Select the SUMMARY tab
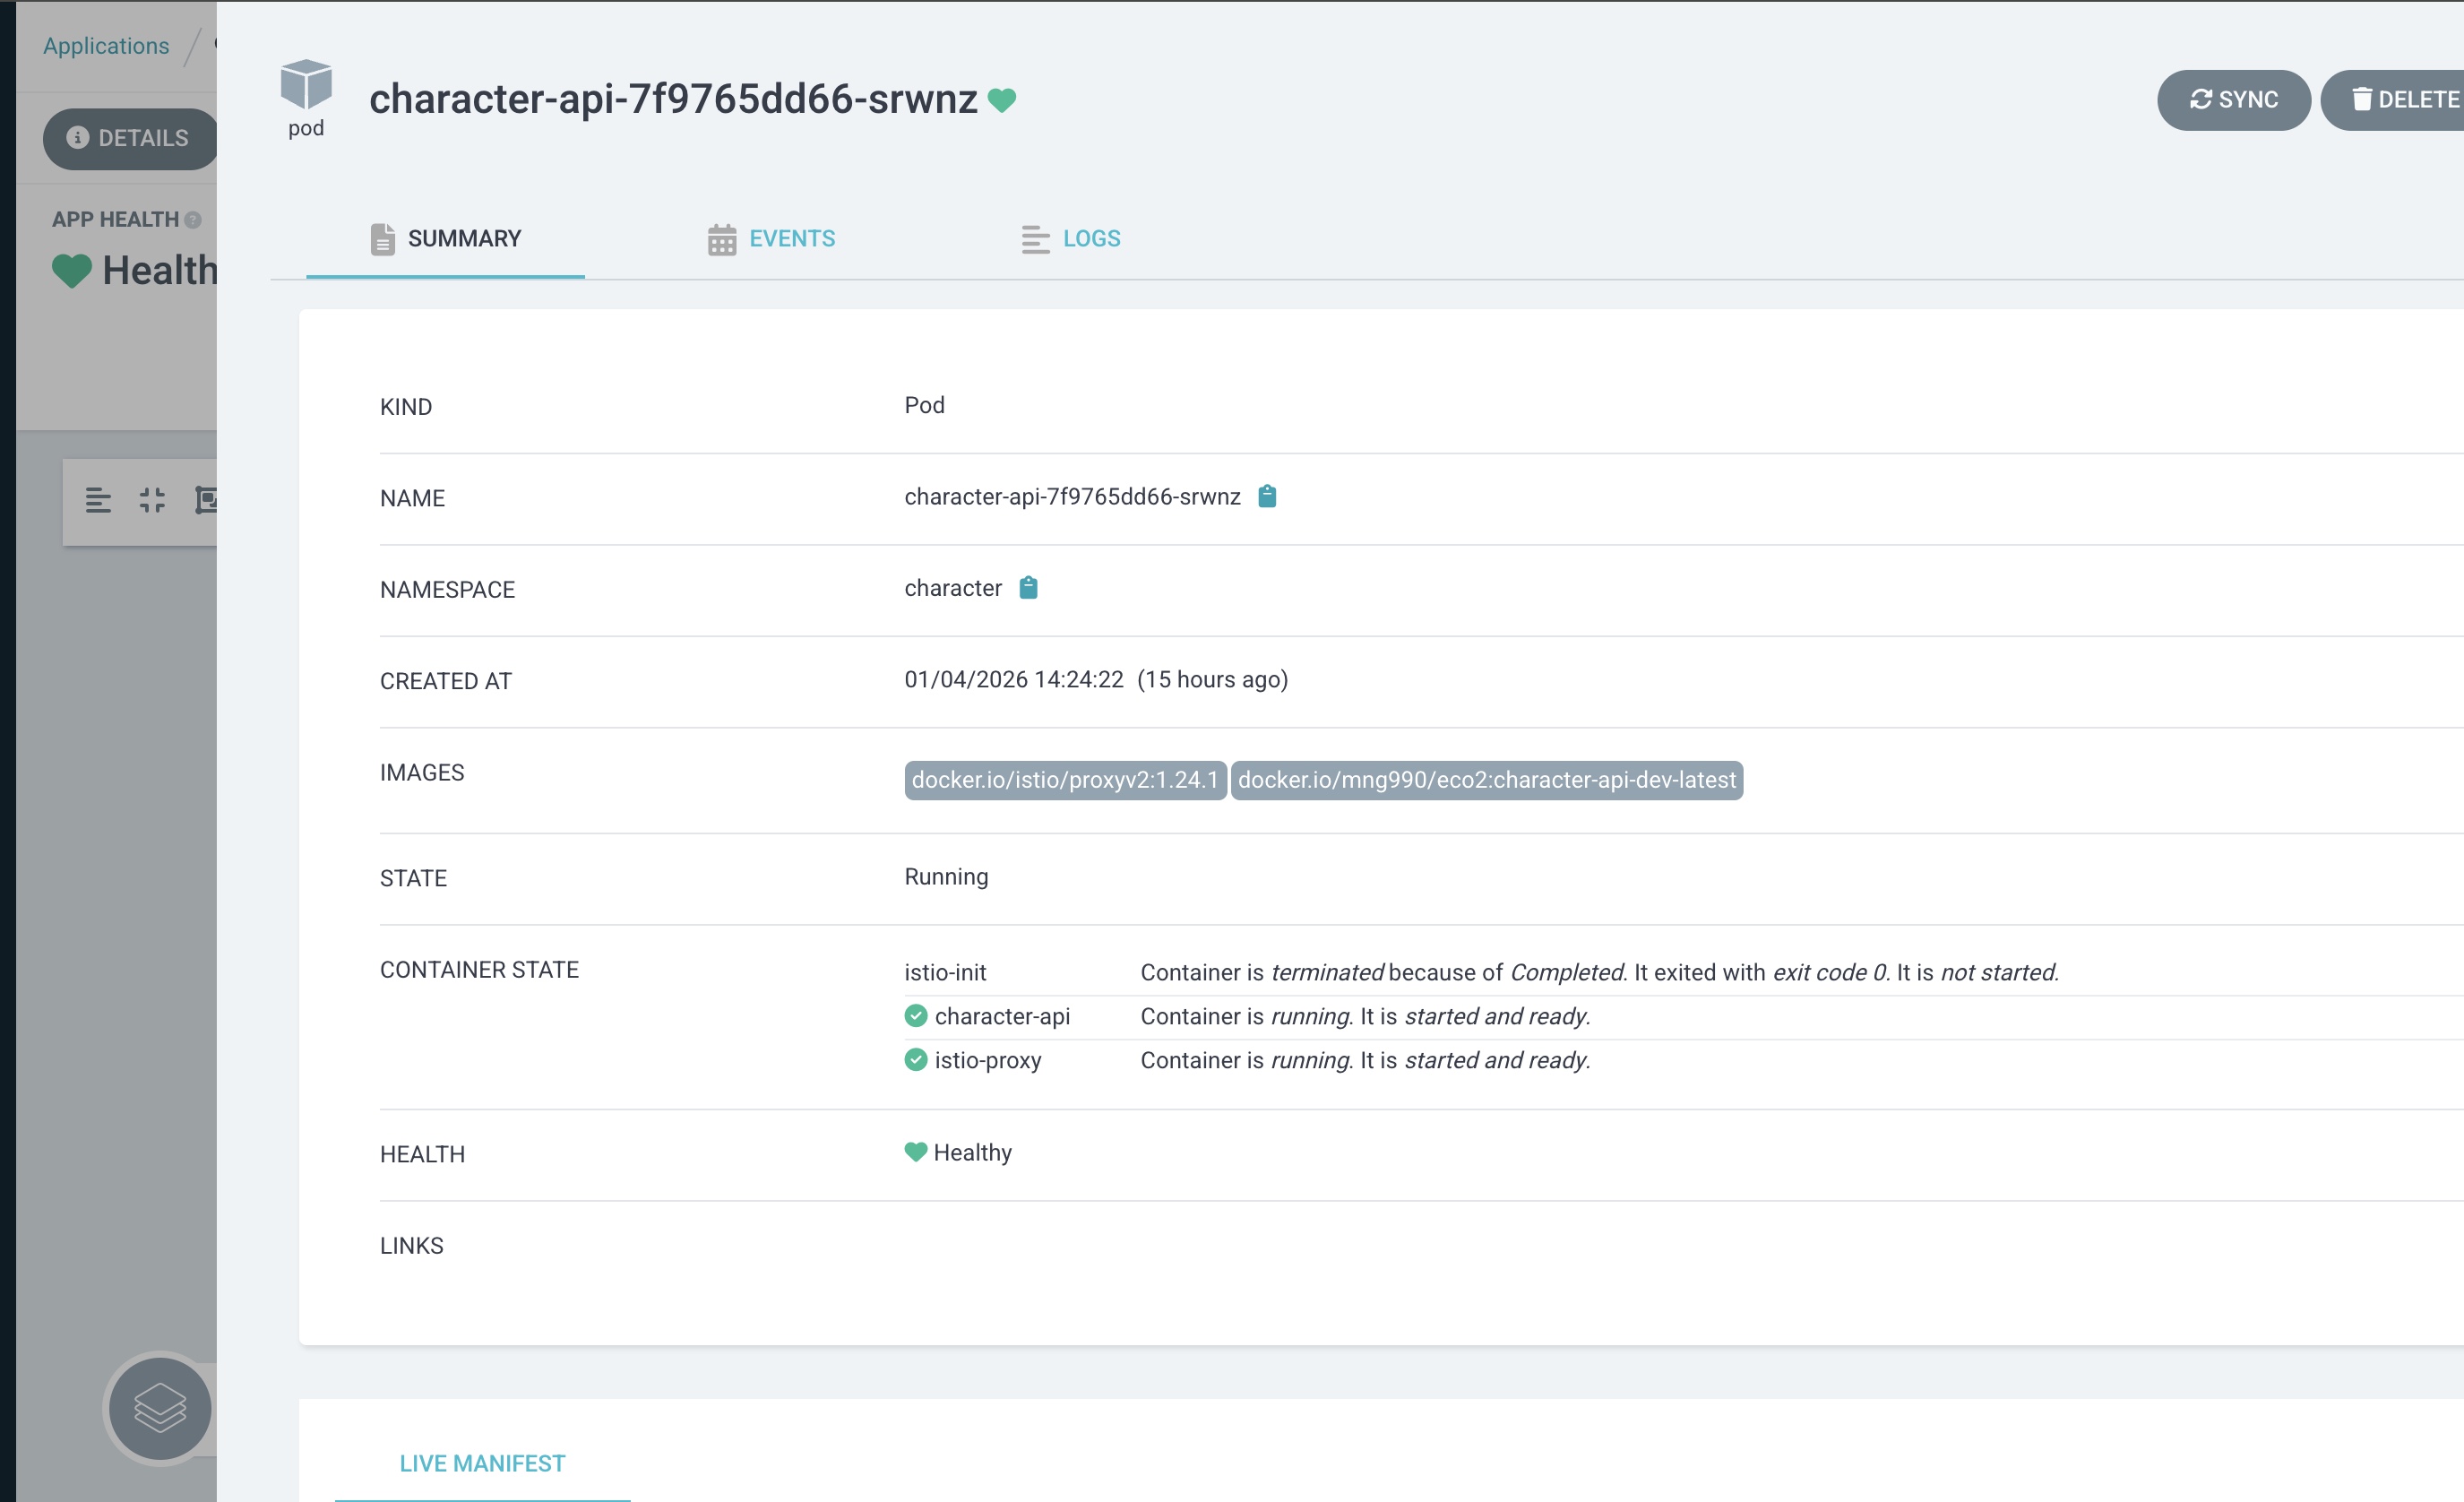 point(446,239)
